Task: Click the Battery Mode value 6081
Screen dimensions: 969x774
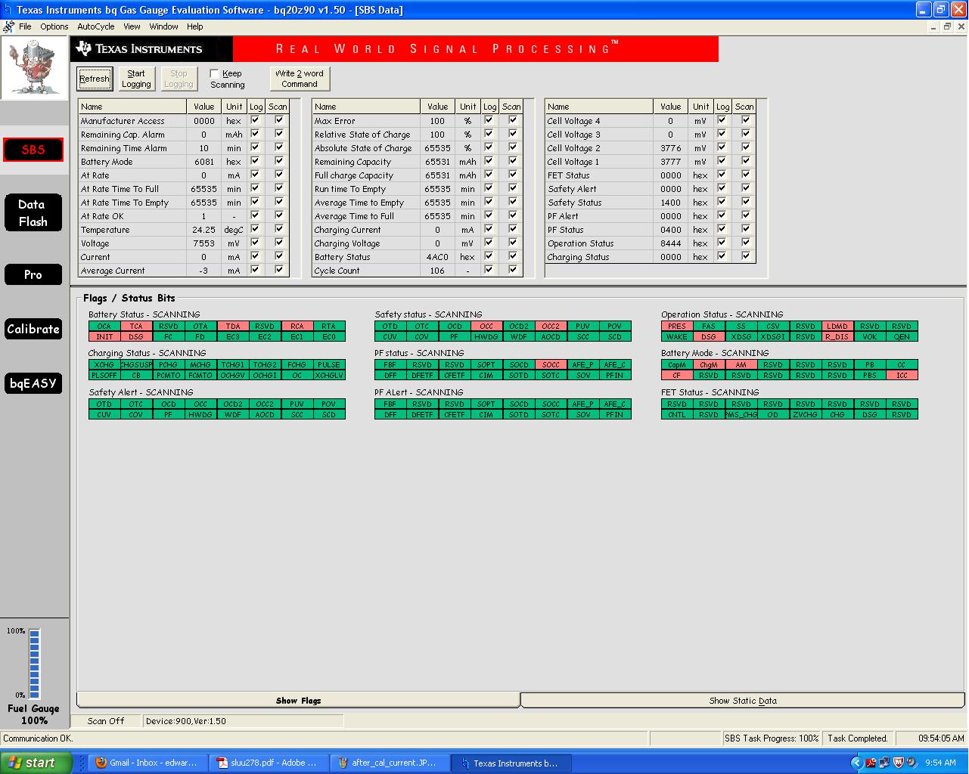Action: coord(204,162)
